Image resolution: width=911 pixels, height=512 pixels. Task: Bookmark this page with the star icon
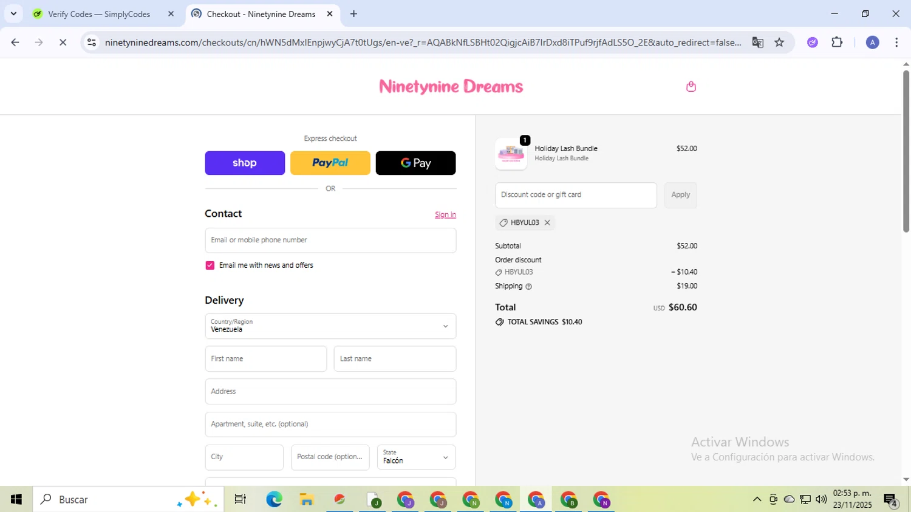[x=779, y=43]
